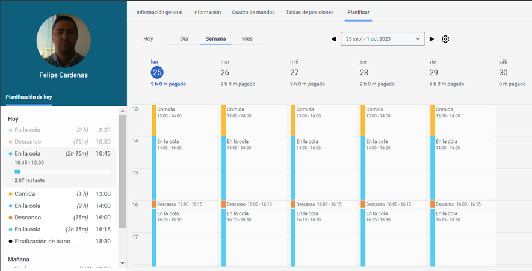
Task: Select the Mes view
Action: [247, 38]
